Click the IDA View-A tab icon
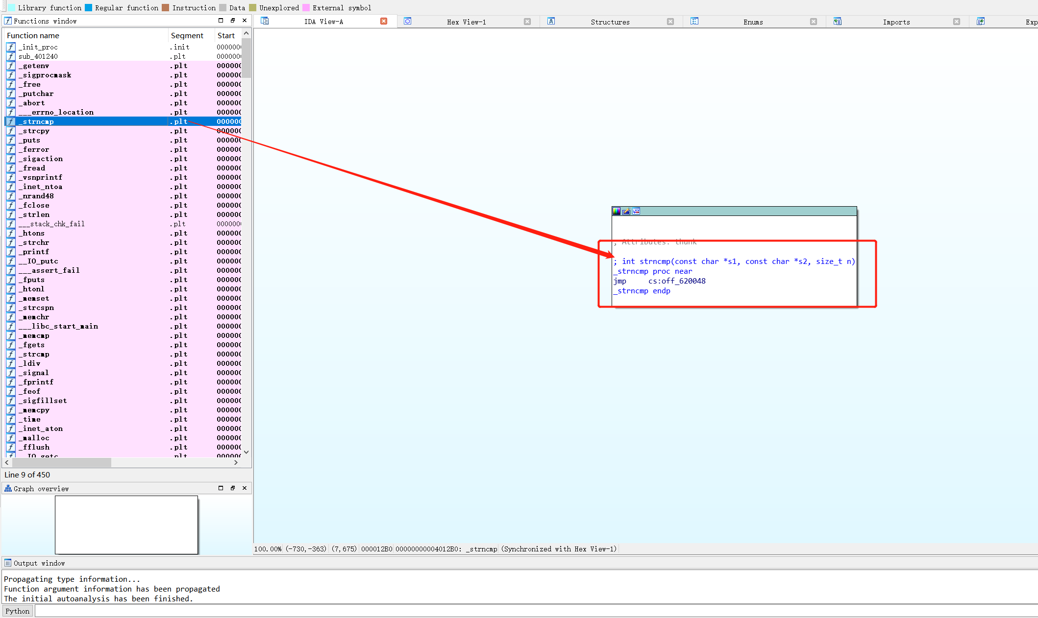The image size is (1038, 618). [x=265, y=21]
